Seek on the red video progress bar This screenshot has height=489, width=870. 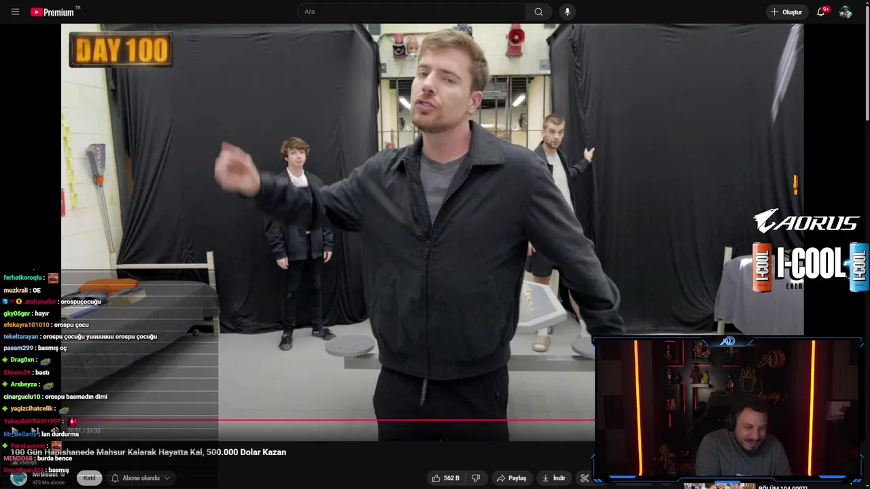(328, 420)
